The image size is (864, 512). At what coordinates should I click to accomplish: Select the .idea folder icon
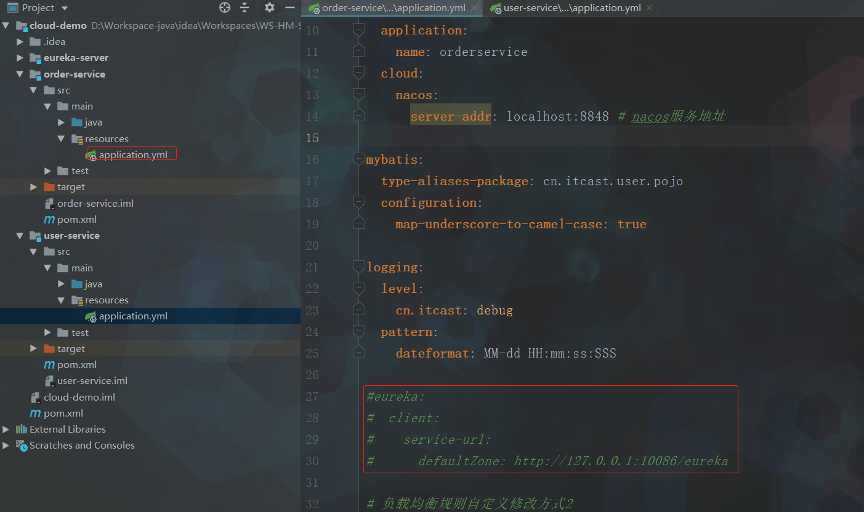[x=36, y=42]
